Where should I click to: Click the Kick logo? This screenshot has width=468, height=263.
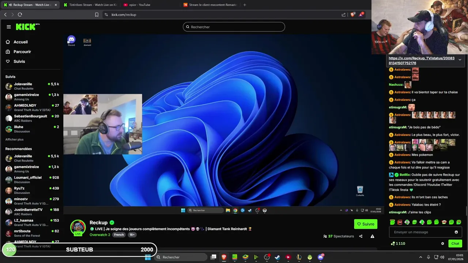tap(27, 27)
